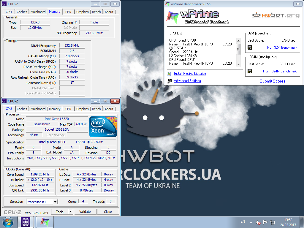Click the 1024M Best Score 168.339 sec
This screenshot has height=228, width=304.
286,64
